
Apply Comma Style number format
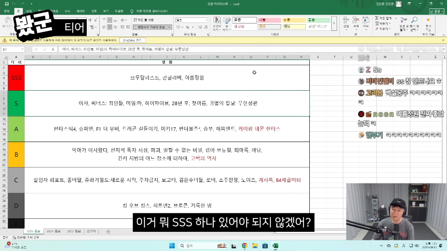coord(193,27)
